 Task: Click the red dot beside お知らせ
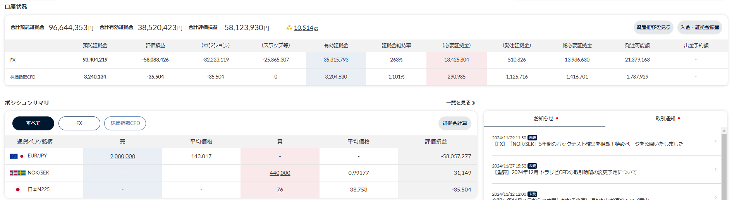point(557,118)
